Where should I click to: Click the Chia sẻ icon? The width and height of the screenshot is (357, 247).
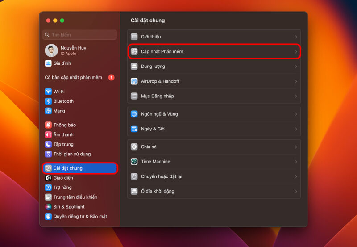click(134, 147)
